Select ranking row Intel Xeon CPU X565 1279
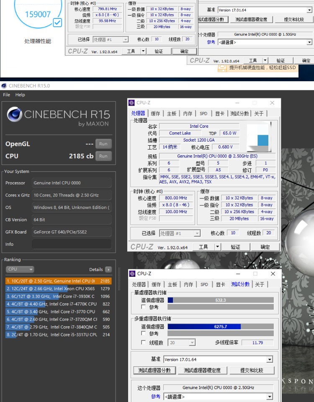This screenshot has height=402, width=314. pos(58,289)
